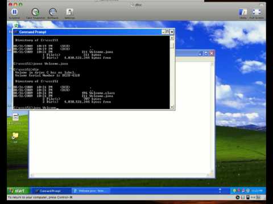Click the Take Snapshot toolbar icon
Image resolution: width=273 pixels, height=204 pixels.
[x=35, y=12]
